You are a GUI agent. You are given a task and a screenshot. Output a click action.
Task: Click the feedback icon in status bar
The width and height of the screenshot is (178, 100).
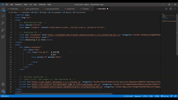[x=171, y=96]
